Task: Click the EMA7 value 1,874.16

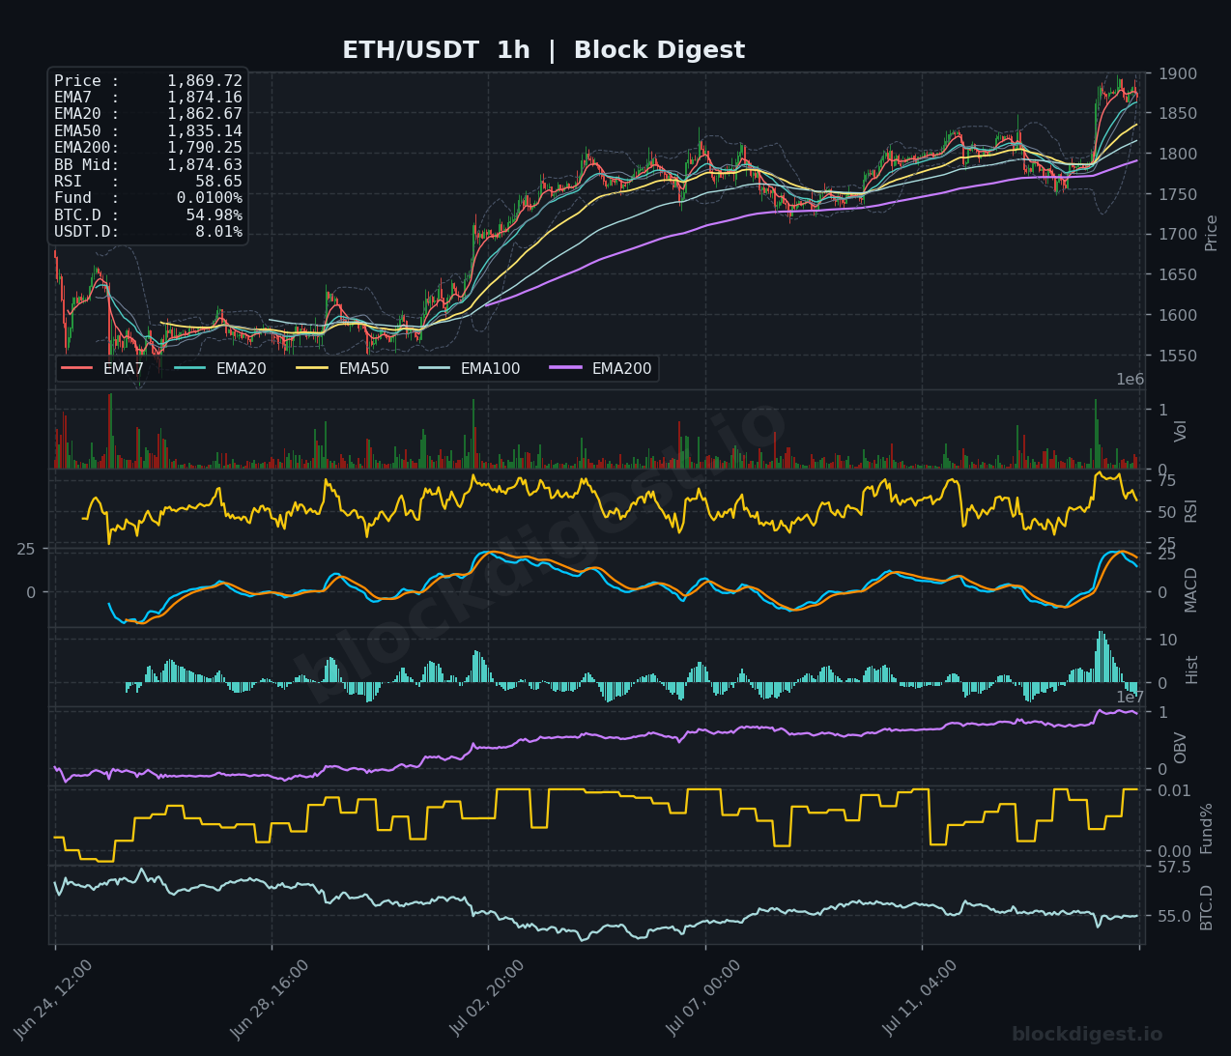Action: (x=205, y=98)
